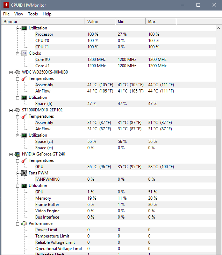Collapse the NVIDIA GeForce GT 240 node

[12, 154]
